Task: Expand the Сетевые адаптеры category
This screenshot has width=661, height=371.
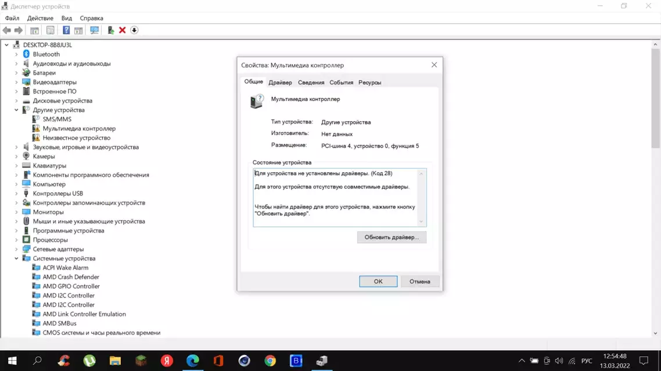Action: [16, 249]
